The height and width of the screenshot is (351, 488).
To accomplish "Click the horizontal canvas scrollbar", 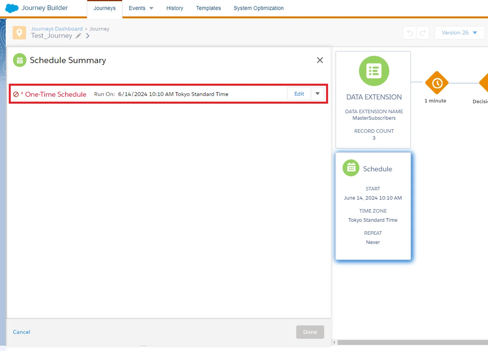I will coord(412,342).
